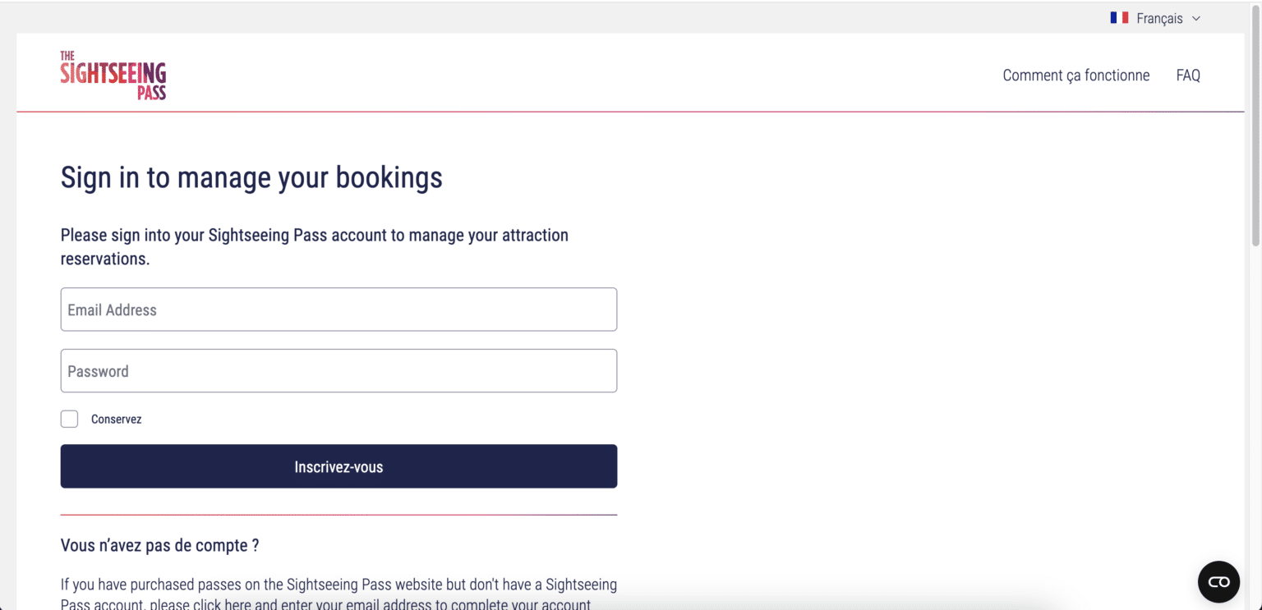The width and height of the screenshot is (1262, 610).
Task: Open Comment ça fonctionne page
Action: pos(1075,76)
